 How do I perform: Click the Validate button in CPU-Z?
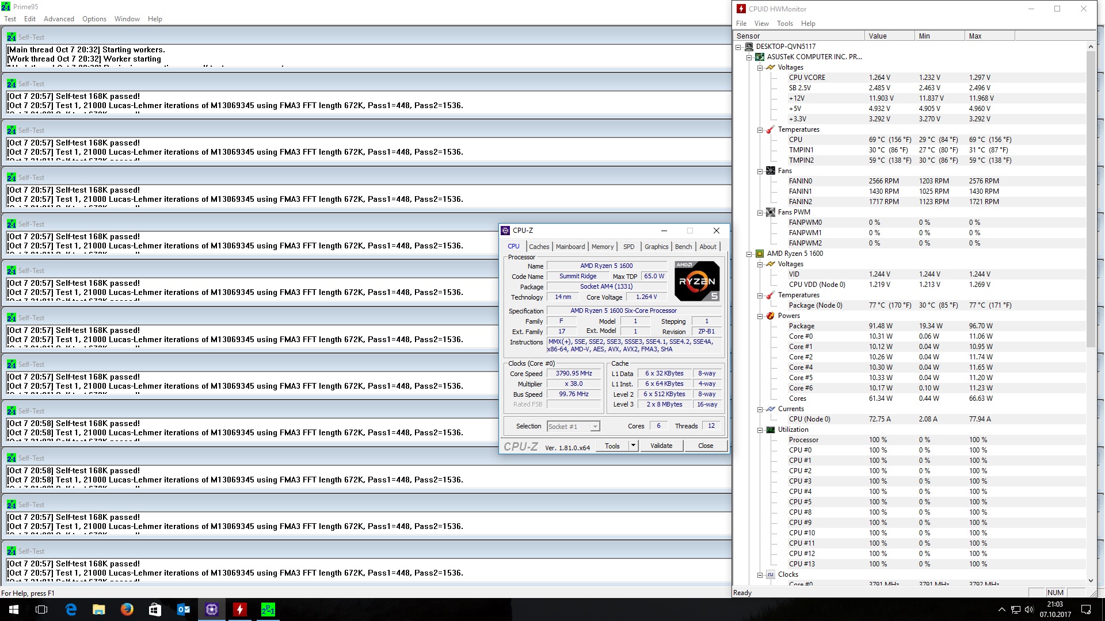tap(661, 446)
